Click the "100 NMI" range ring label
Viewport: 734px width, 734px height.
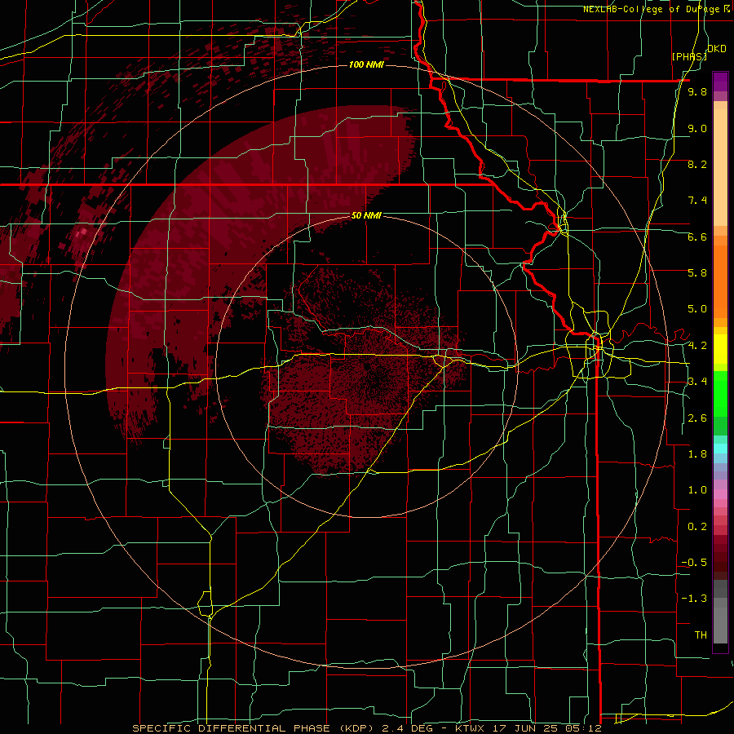click(x=366, y=64)
